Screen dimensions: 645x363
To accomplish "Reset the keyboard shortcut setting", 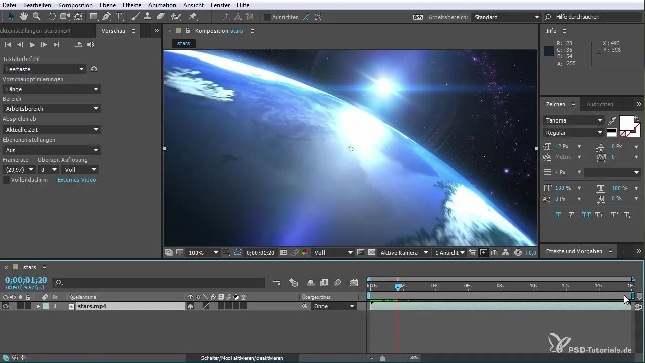I will [94, 69].
